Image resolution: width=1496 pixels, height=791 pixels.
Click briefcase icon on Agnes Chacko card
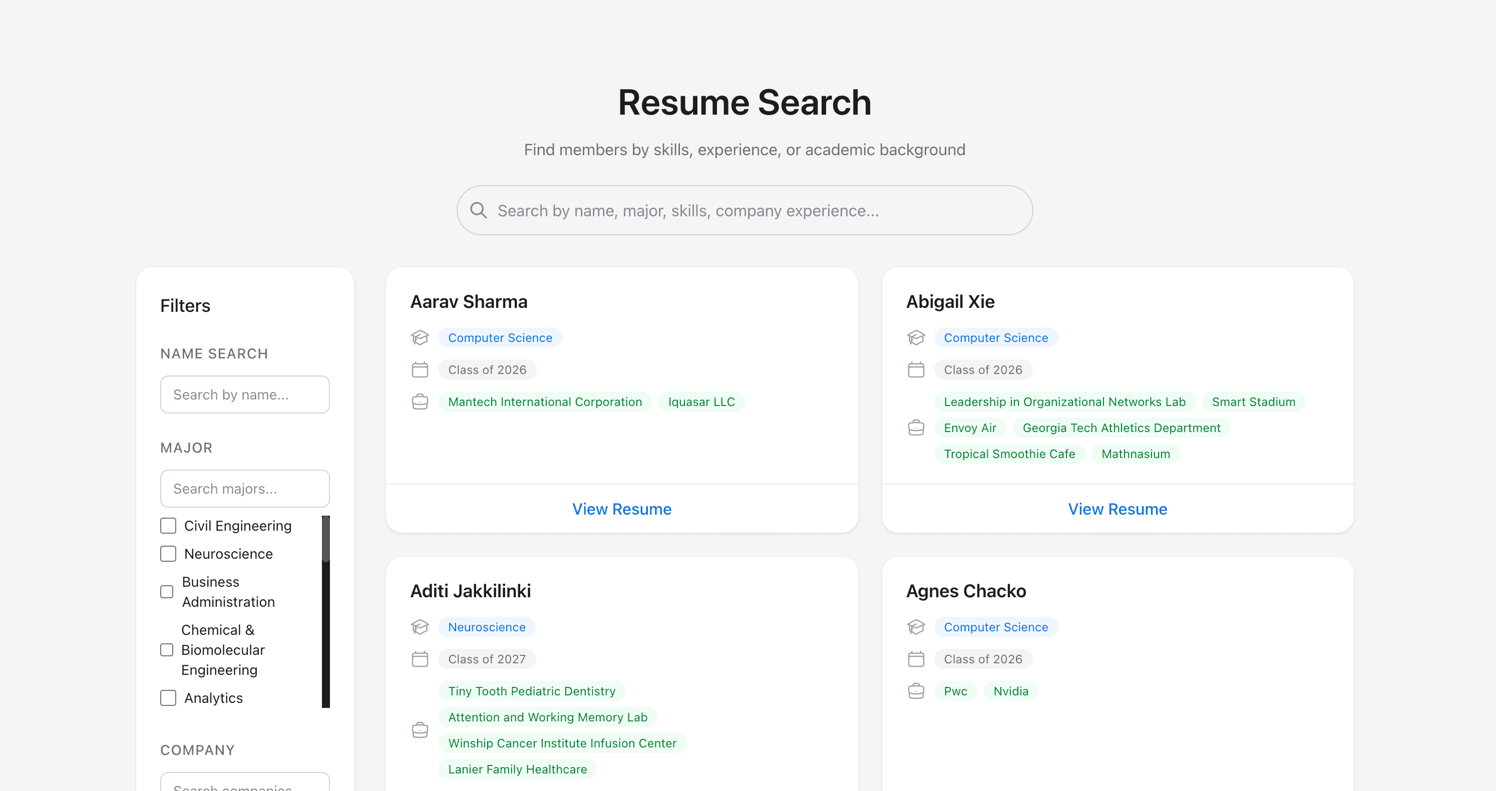(916, 691)
